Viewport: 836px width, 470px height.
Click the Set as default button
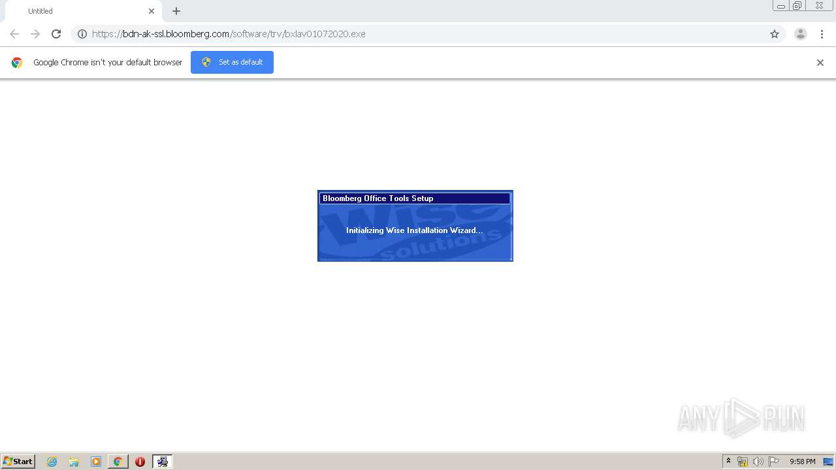coord(232,62)
